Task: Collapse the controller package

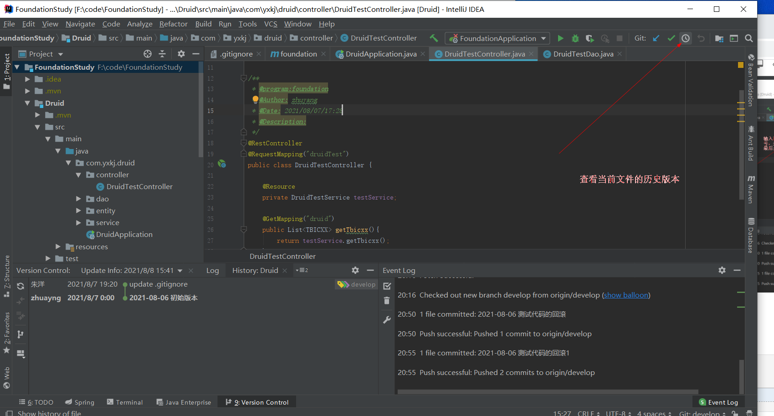Action: click(78, 175)
